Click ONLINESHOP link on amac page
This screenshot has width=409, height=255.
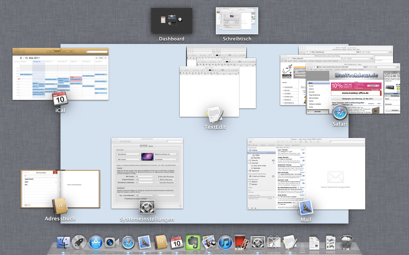coord(288,87)
